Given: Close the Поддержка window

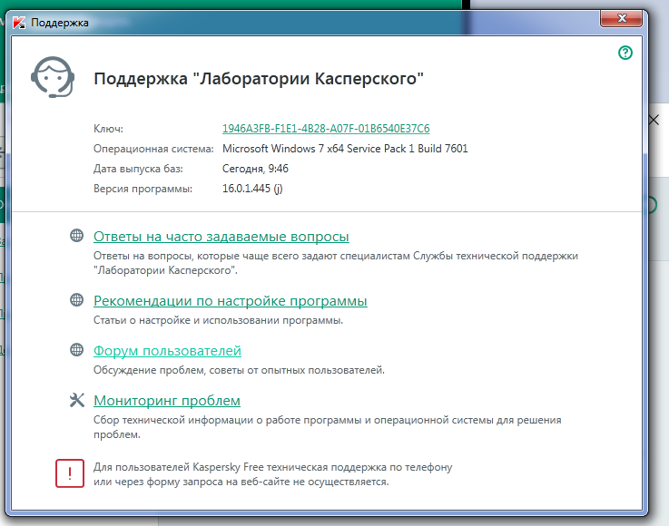Looking at the screenshot, I should (621, 18).
